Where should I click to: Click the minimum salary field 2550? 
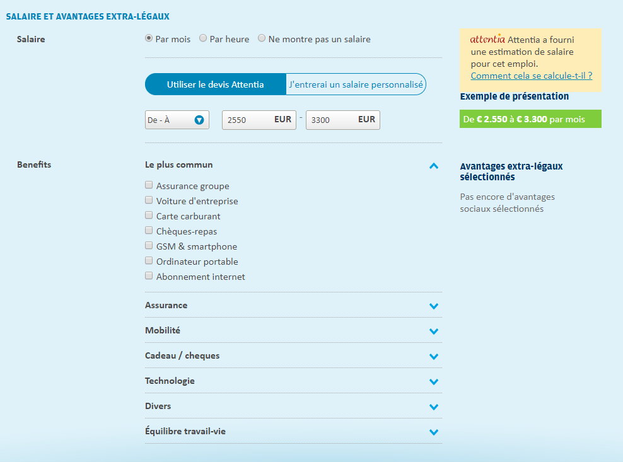259,120
